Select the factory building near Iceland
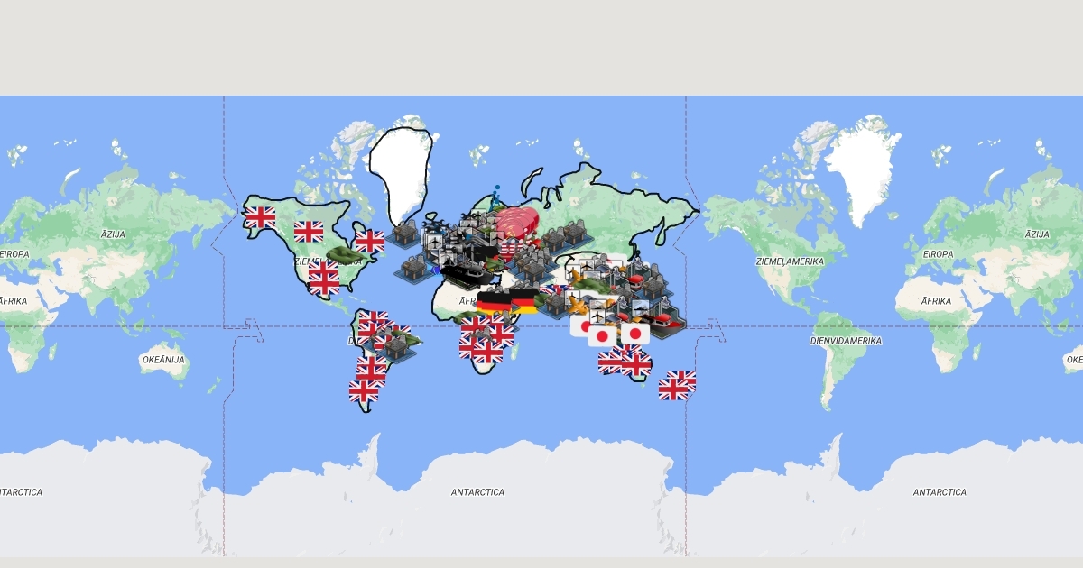 point(405,234)
